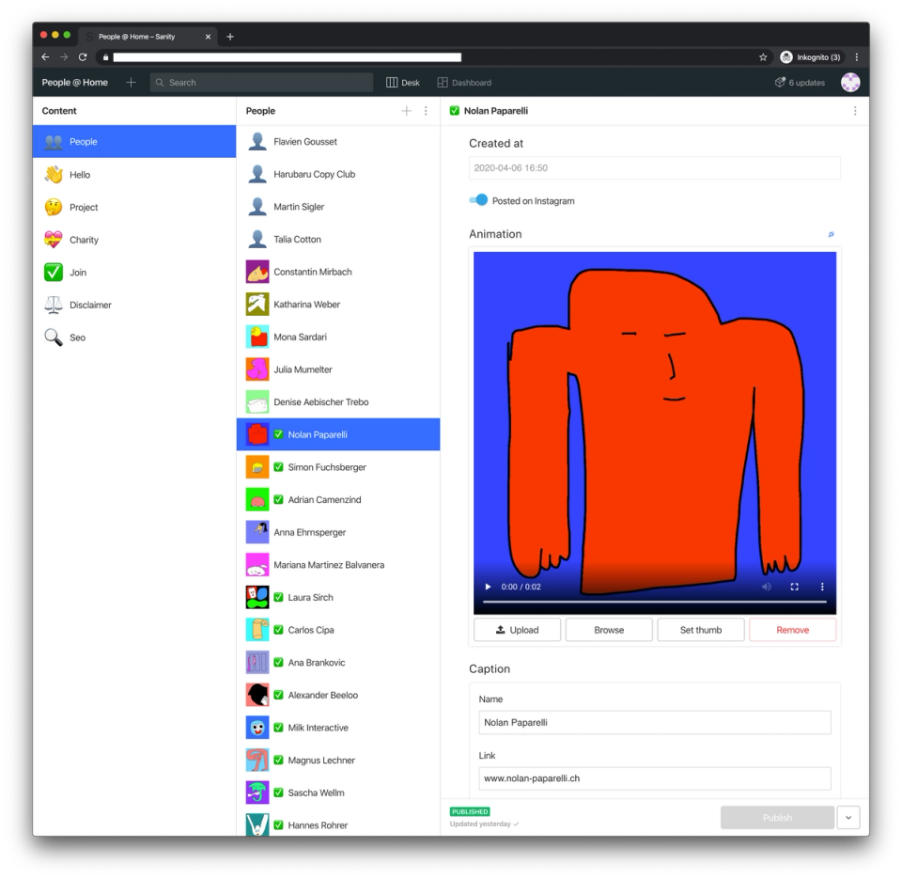
Task: Click the plus icon next to People @ Home
Action: coord(132,83)
